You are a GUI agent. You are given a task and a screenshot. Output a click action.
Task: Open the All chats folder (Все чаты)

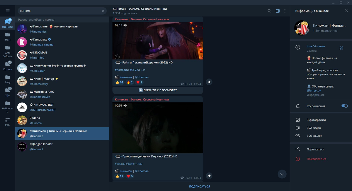pyautogui.click(x=8, y=23)
